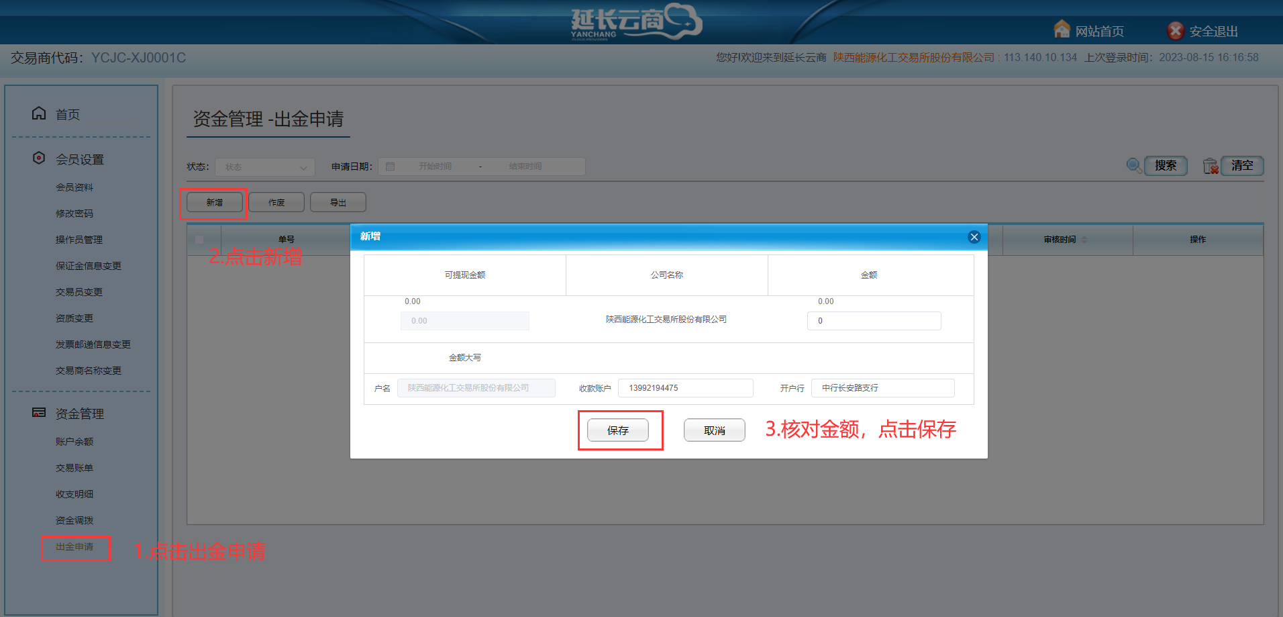
Task: Click the 收款账户 input field
Action: (x=686, y=388)
